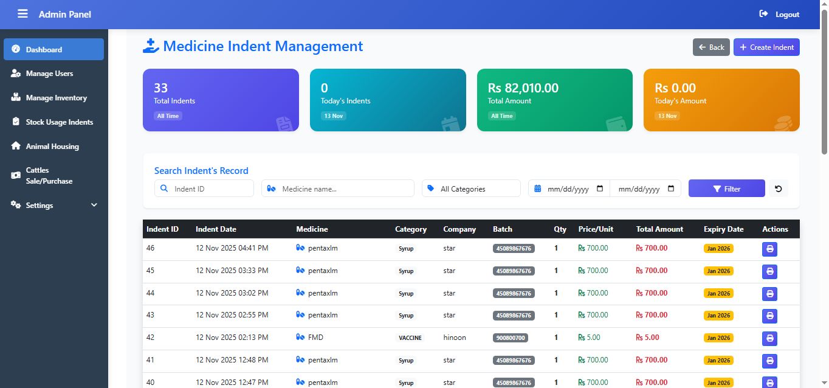Viewport: 829px width, 388px height.
Task: Open calendar picker on second date field
Action: pyautogui.click(x=671, y=189)
